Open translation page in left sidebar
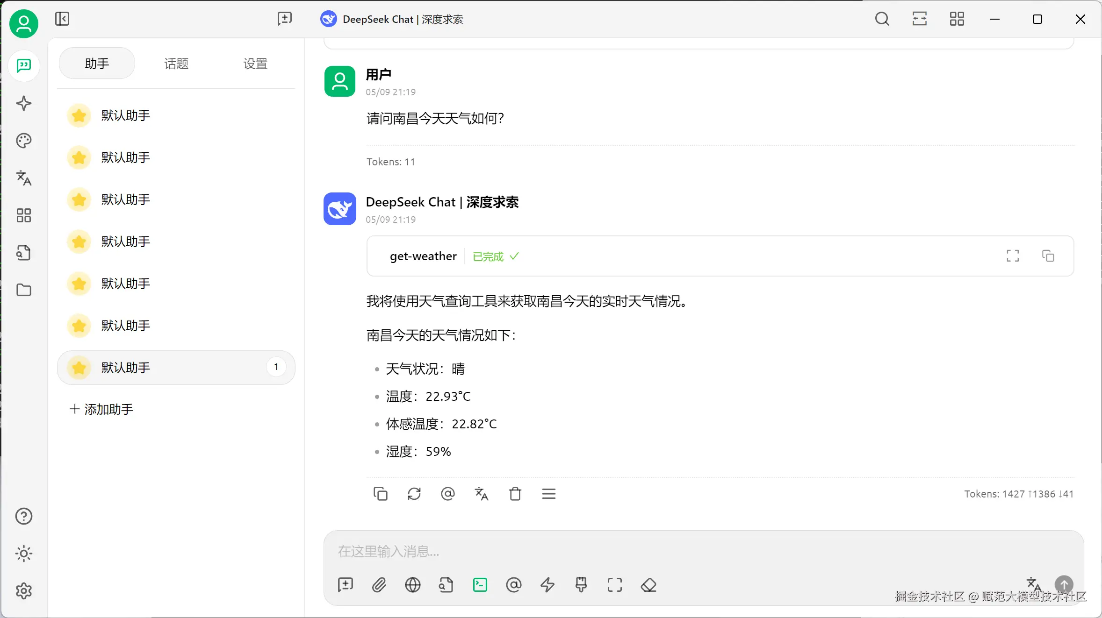This screenshot has width=1102, height=618. pyautogui.click(x=23, y=178)
